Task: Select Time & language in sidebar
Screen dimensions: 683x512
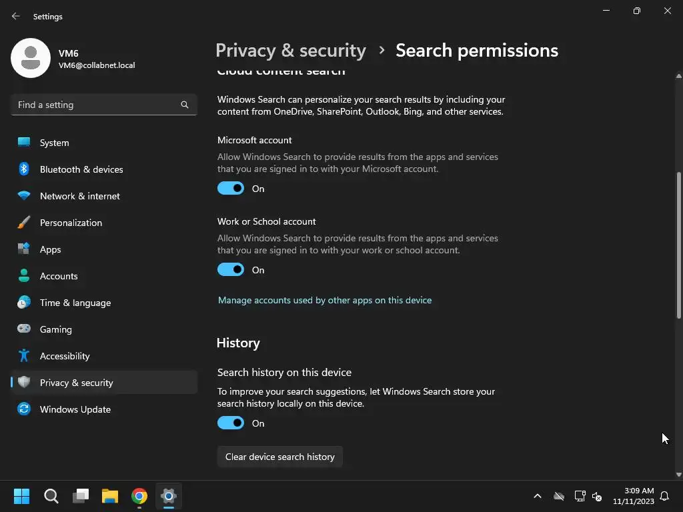Action: (75, 303)
